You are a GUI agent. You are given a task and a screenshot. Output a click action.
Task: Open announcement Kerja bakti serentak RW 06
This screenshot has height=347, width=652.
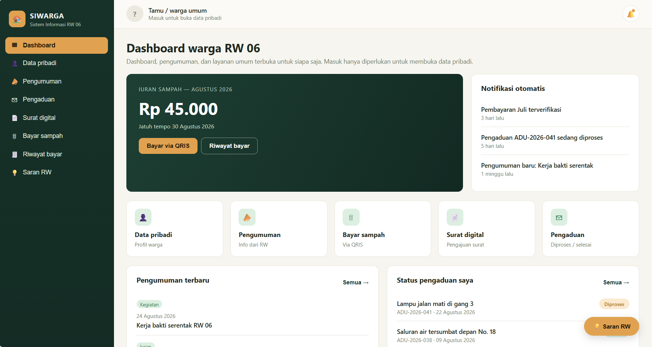click(x=174, y=325)
